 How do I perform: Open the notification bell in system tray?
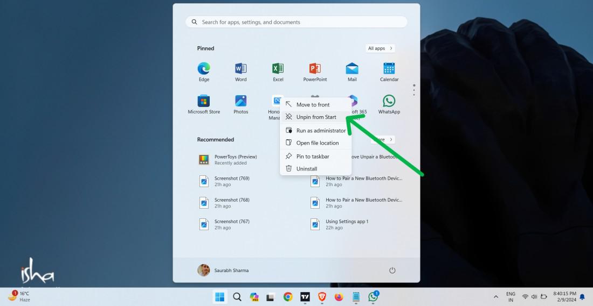coord(582,297)
